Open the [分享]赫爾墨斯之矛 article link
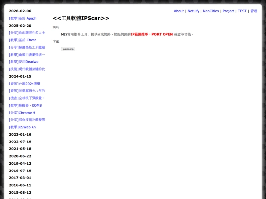The width and height of the screenshot is (266, 199). (27, 47)
